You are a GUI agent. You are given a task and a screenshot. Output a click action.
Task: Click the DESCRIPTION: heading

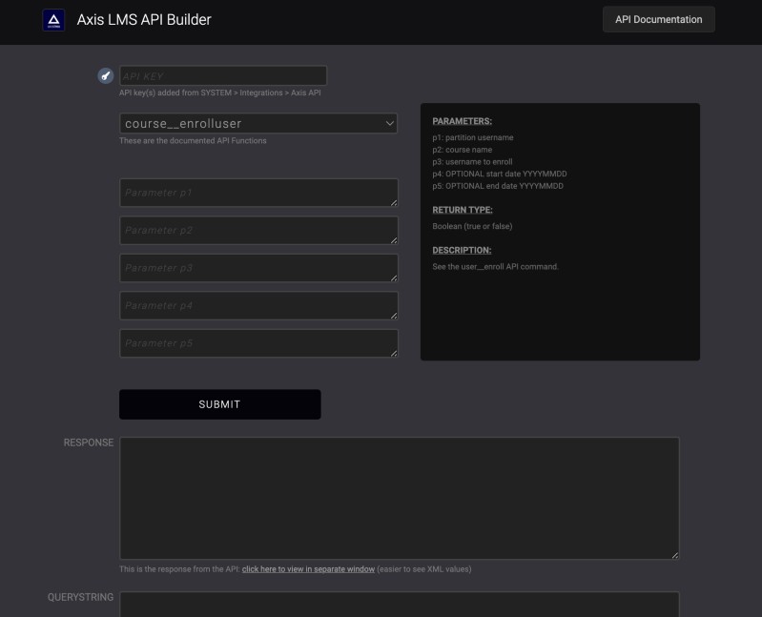pos(462,250)
